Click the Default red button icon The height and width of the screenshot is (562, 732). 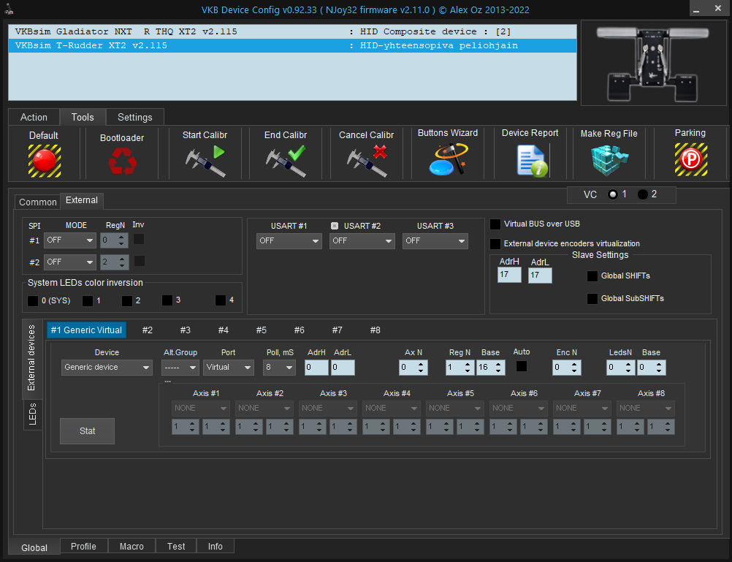coord(44,160)
